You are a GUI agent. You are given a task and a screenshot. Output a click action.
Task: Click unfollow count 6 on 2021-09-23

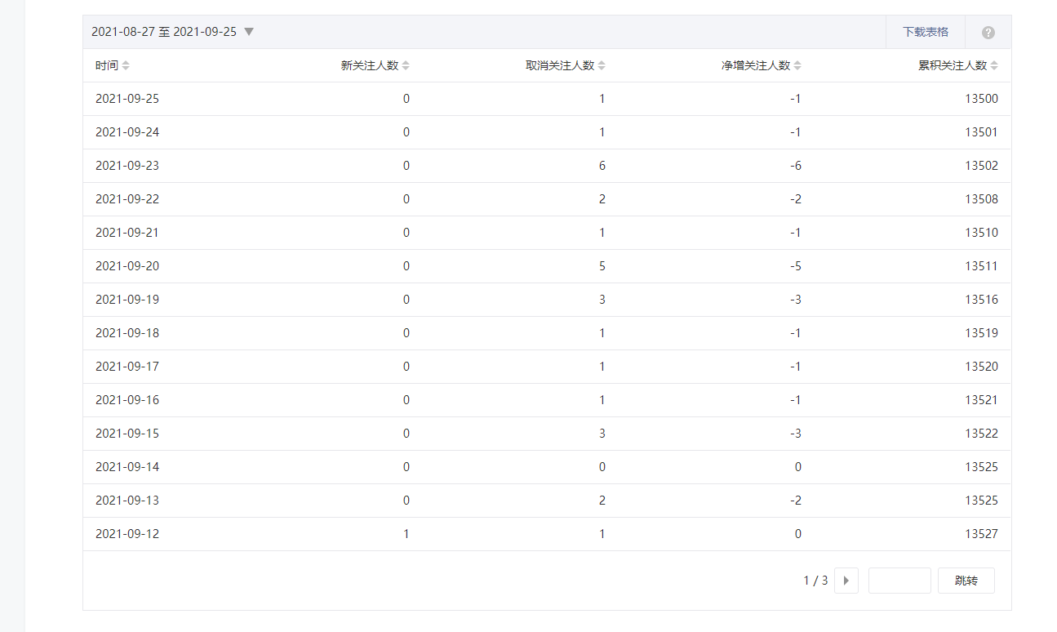[x=602, y=166]
